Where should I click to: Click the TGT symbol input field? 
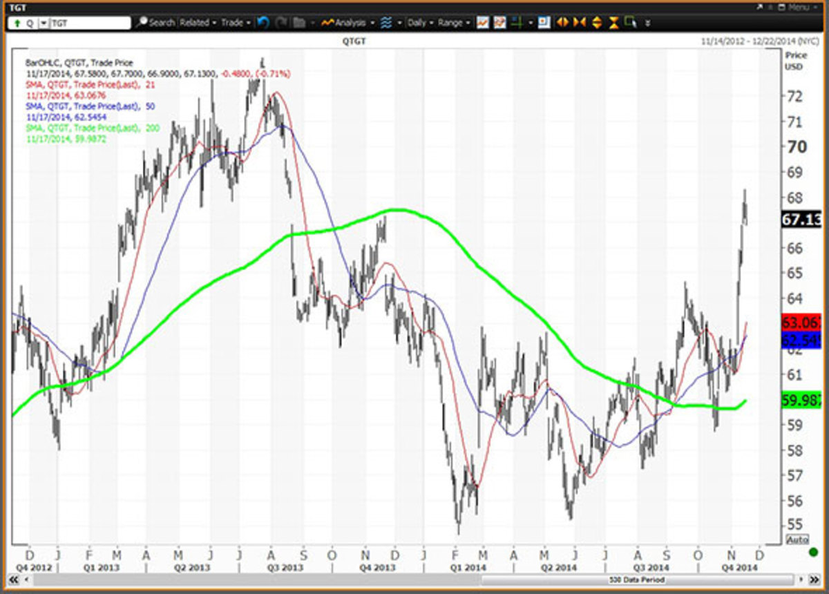90,23
